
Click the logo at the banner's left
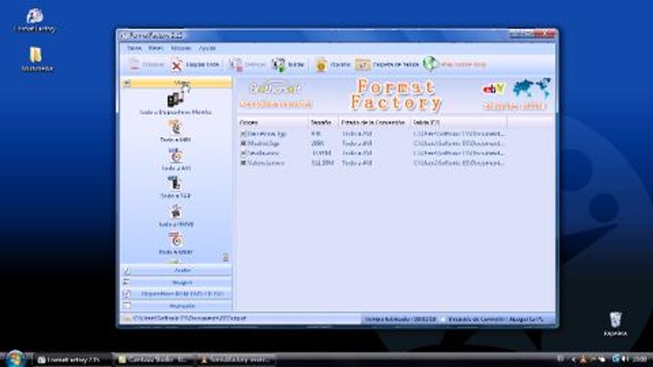pos(275,88)
